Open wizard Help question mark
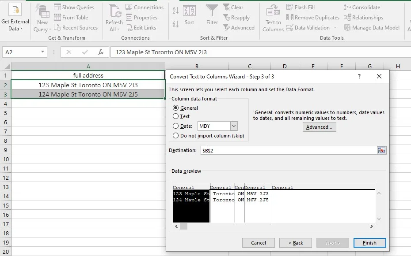 coord(359,76)
